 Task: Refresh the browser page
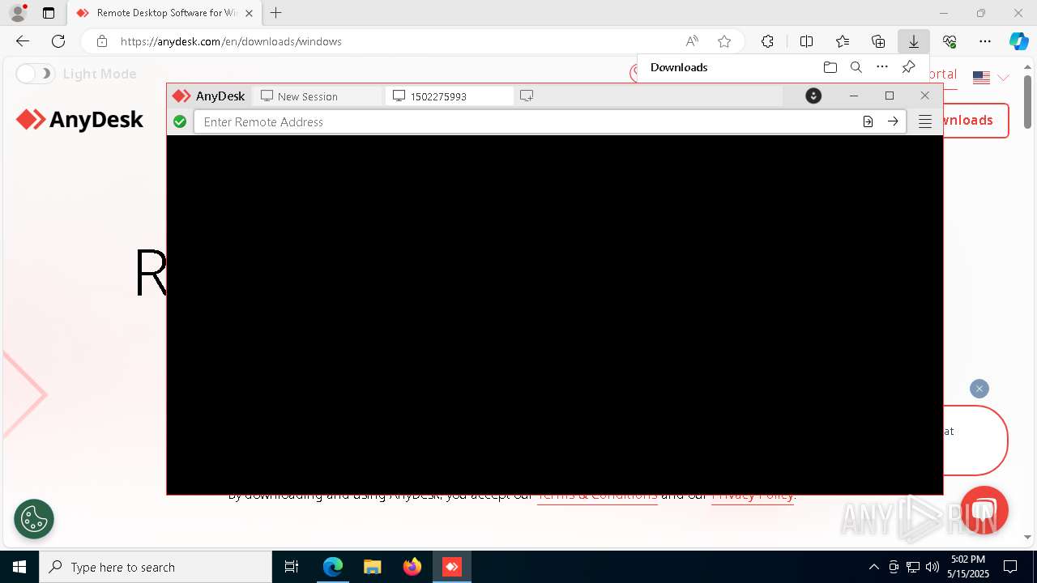coord(58,41)
